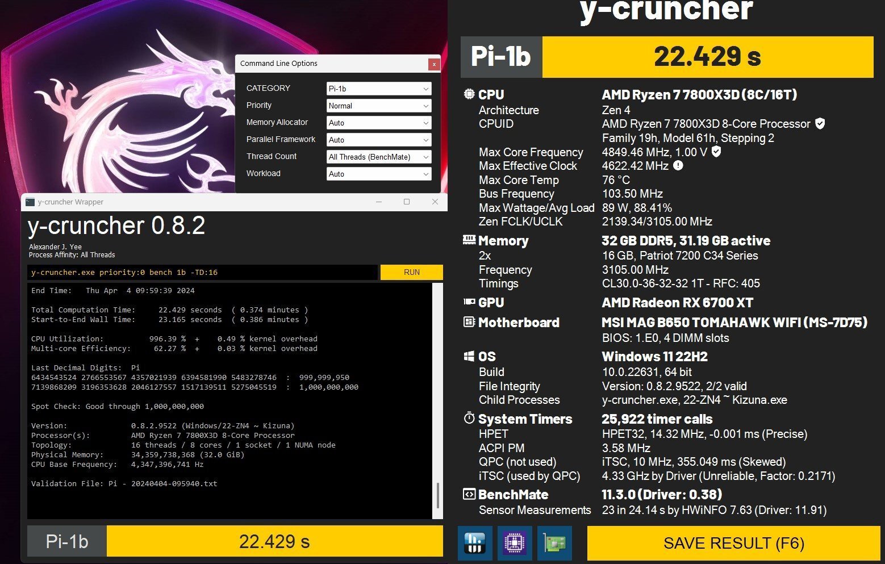Click the CPU Utilization line
885x564 pixels.
(x=174, y=339)
